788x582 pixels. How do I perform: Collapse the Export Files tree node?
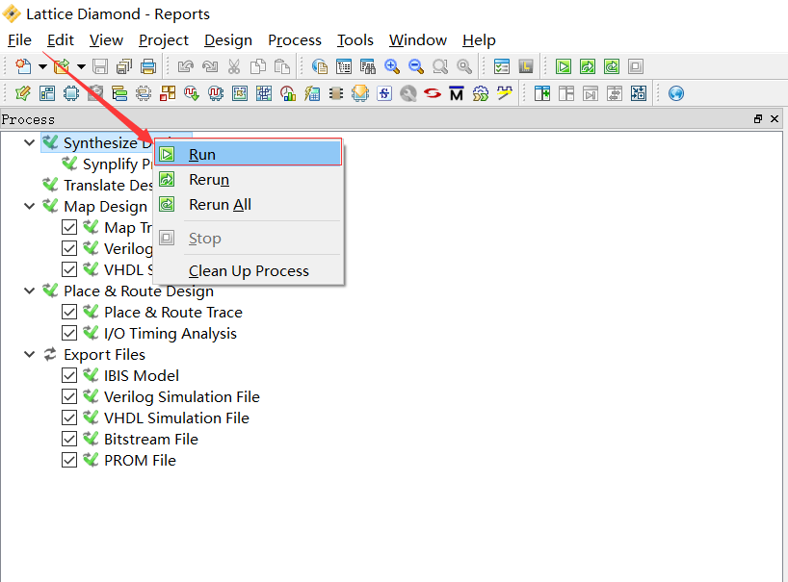pyautogui.click(x=30, y=354)
